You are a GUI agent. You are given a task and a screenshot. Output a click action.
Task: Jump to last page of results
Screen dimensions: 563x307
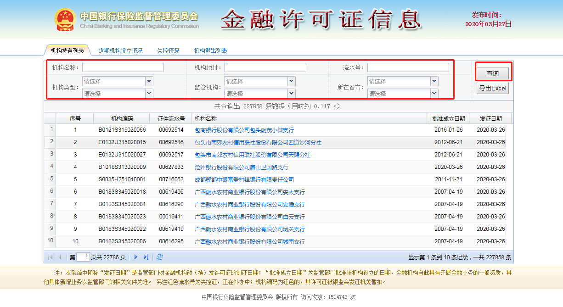coord(146,257)
